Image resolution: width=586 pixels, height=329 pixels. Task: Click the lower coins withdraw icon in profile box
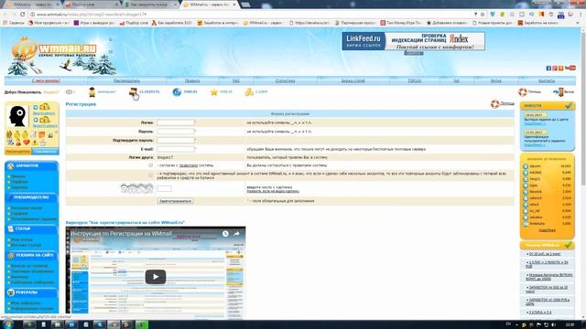(x=45, y=120)
